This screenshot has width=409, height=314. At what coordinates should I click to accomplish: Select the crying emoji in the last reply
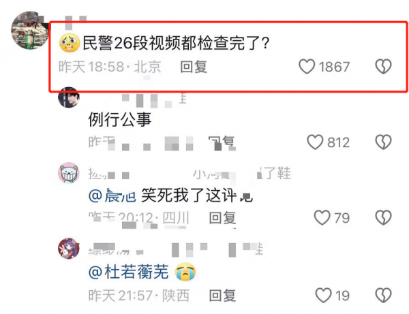tap(185, 272)
